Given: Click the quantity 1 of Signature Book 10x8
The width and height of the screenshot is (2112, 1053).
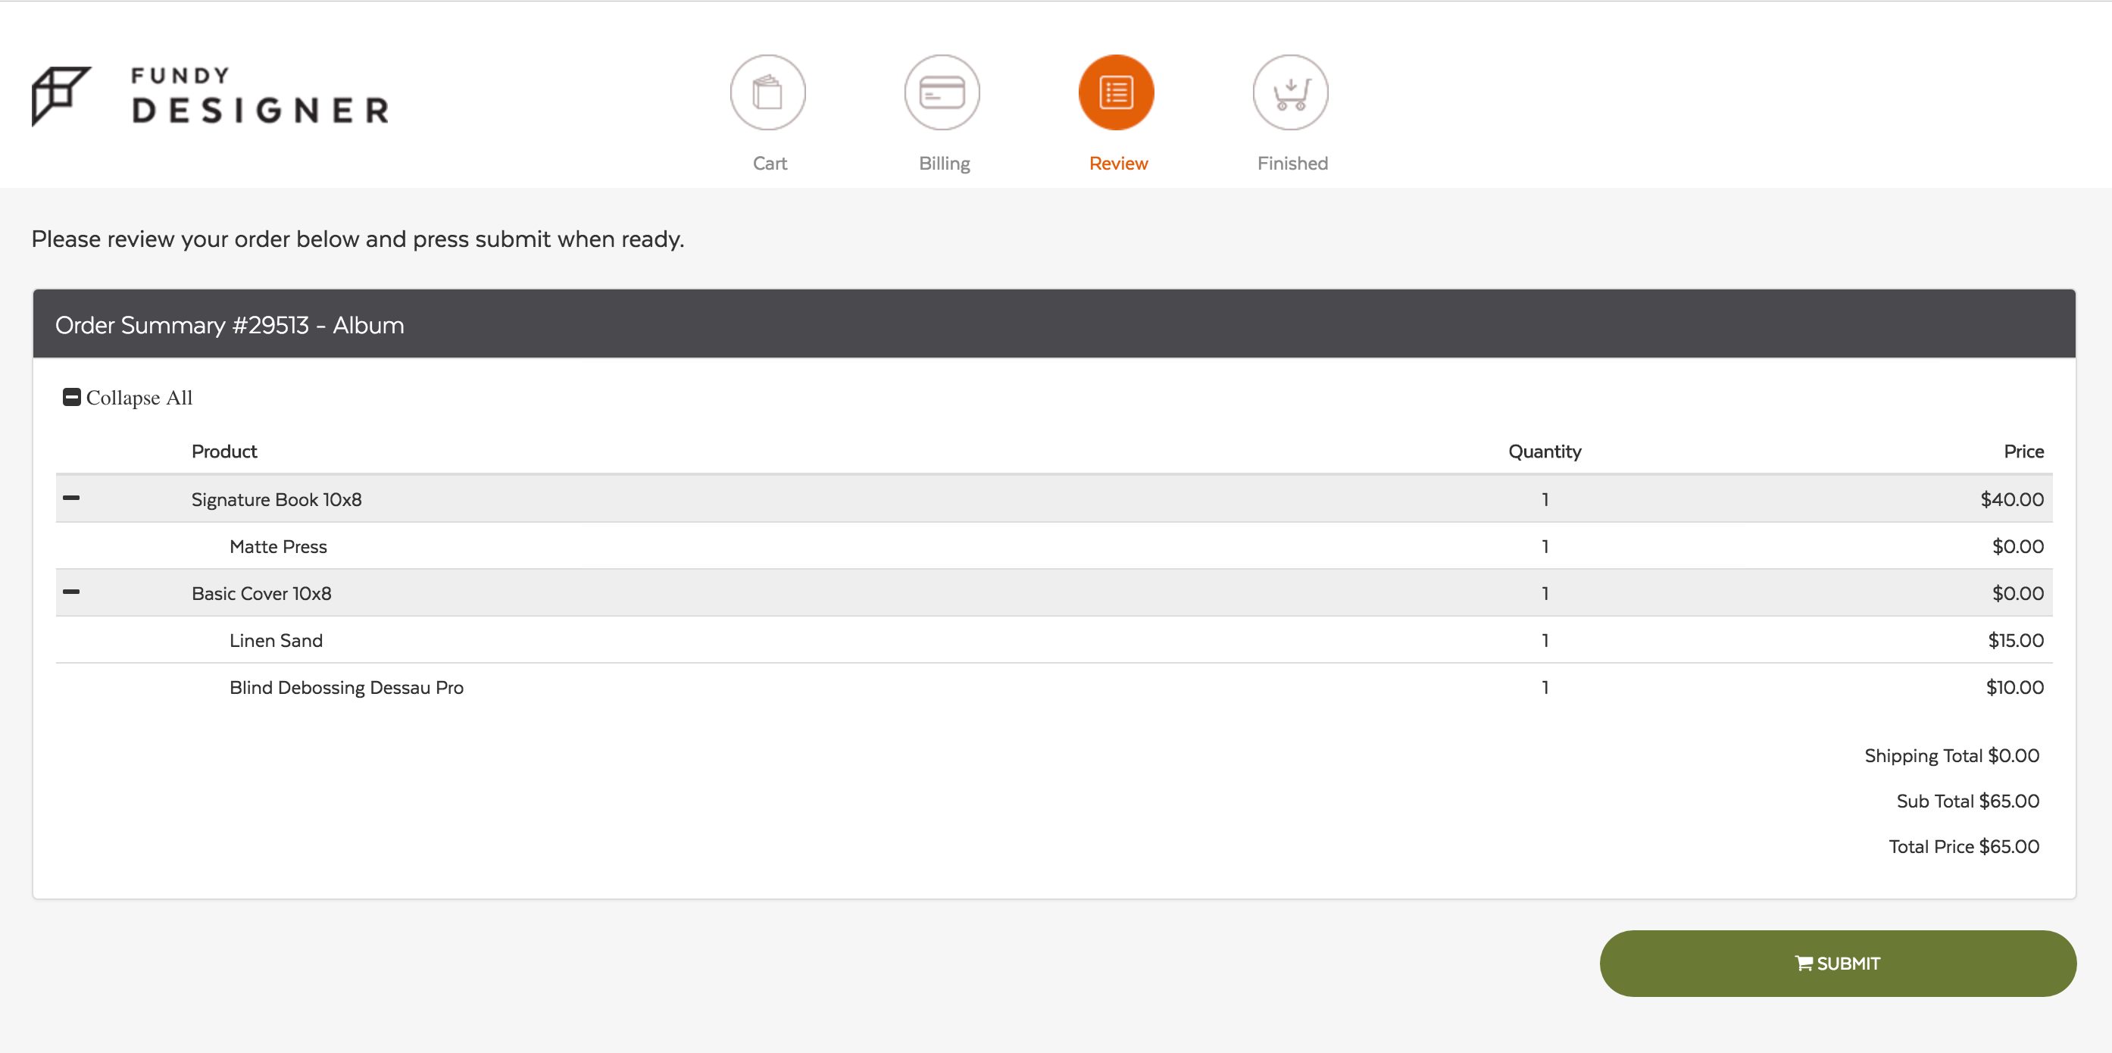Looking at the screenshot, I should pos(1545,499).
